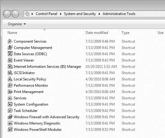This screenshot has width=165, height=138.
Task: Click the 10/20/2011 1:52 AM date cell
Action: 101,67
